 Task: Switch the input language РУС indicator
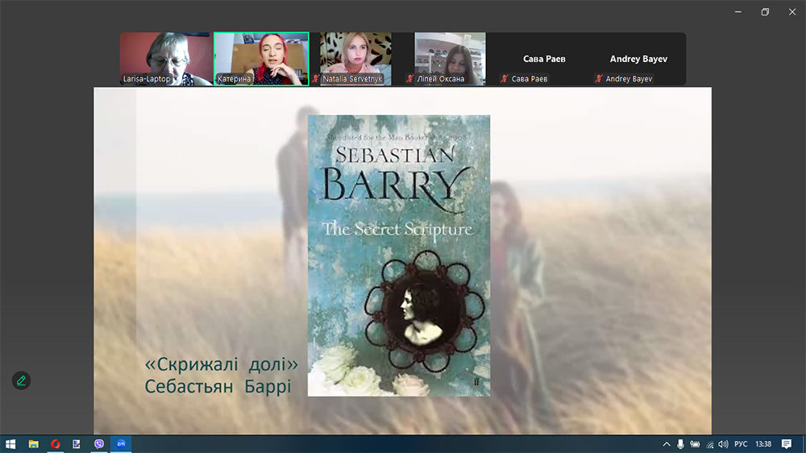[x=741, y=444]
